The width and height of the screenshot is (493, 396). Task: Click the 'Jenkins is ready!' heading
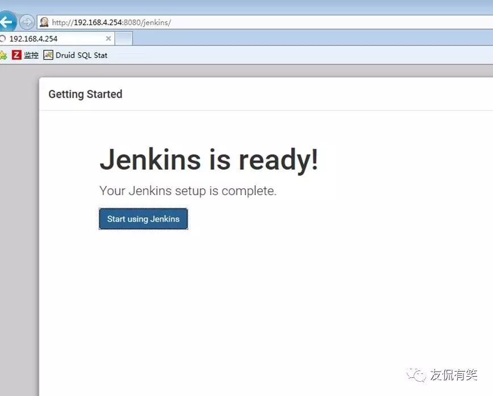click(x=209, y=160)
